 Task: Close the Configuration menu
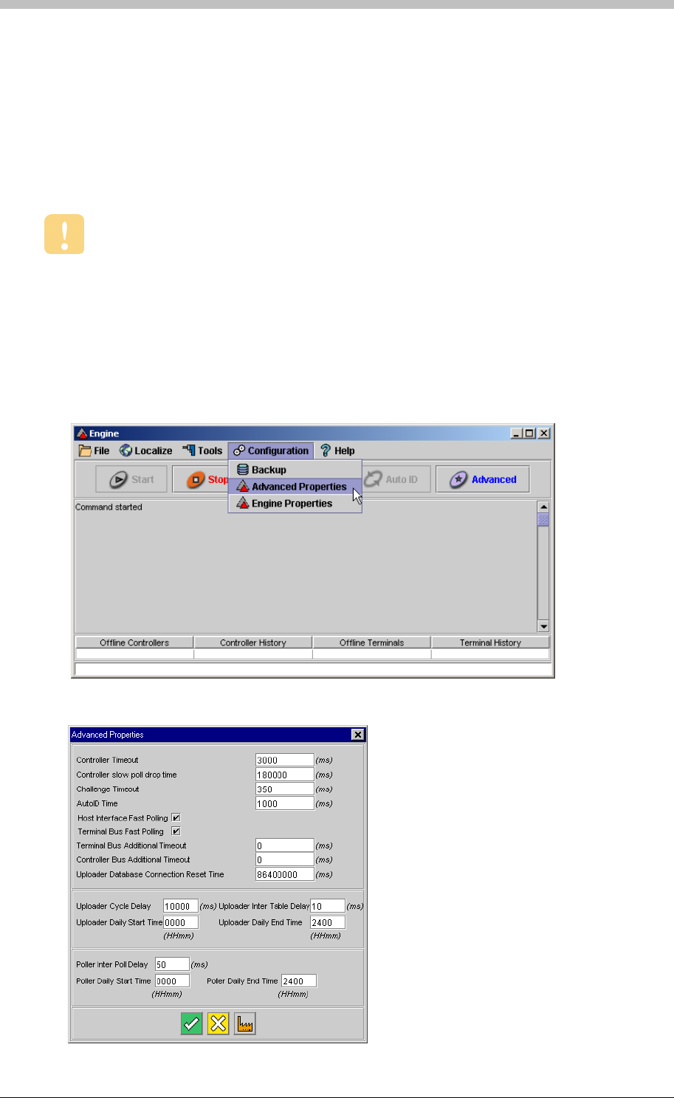tap(271, 450)
